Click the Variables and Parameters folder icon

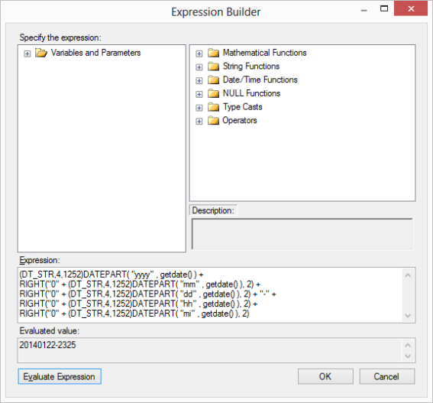(41, 53)
